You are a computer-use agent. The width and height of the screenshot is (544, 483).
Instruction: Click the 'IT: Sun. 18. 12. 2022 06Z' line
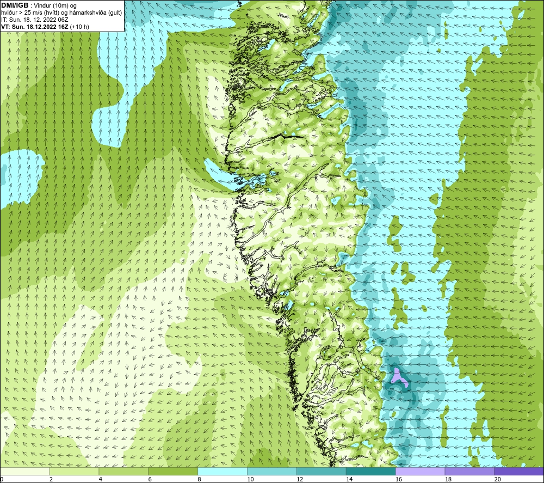click(x=35, y=20)
